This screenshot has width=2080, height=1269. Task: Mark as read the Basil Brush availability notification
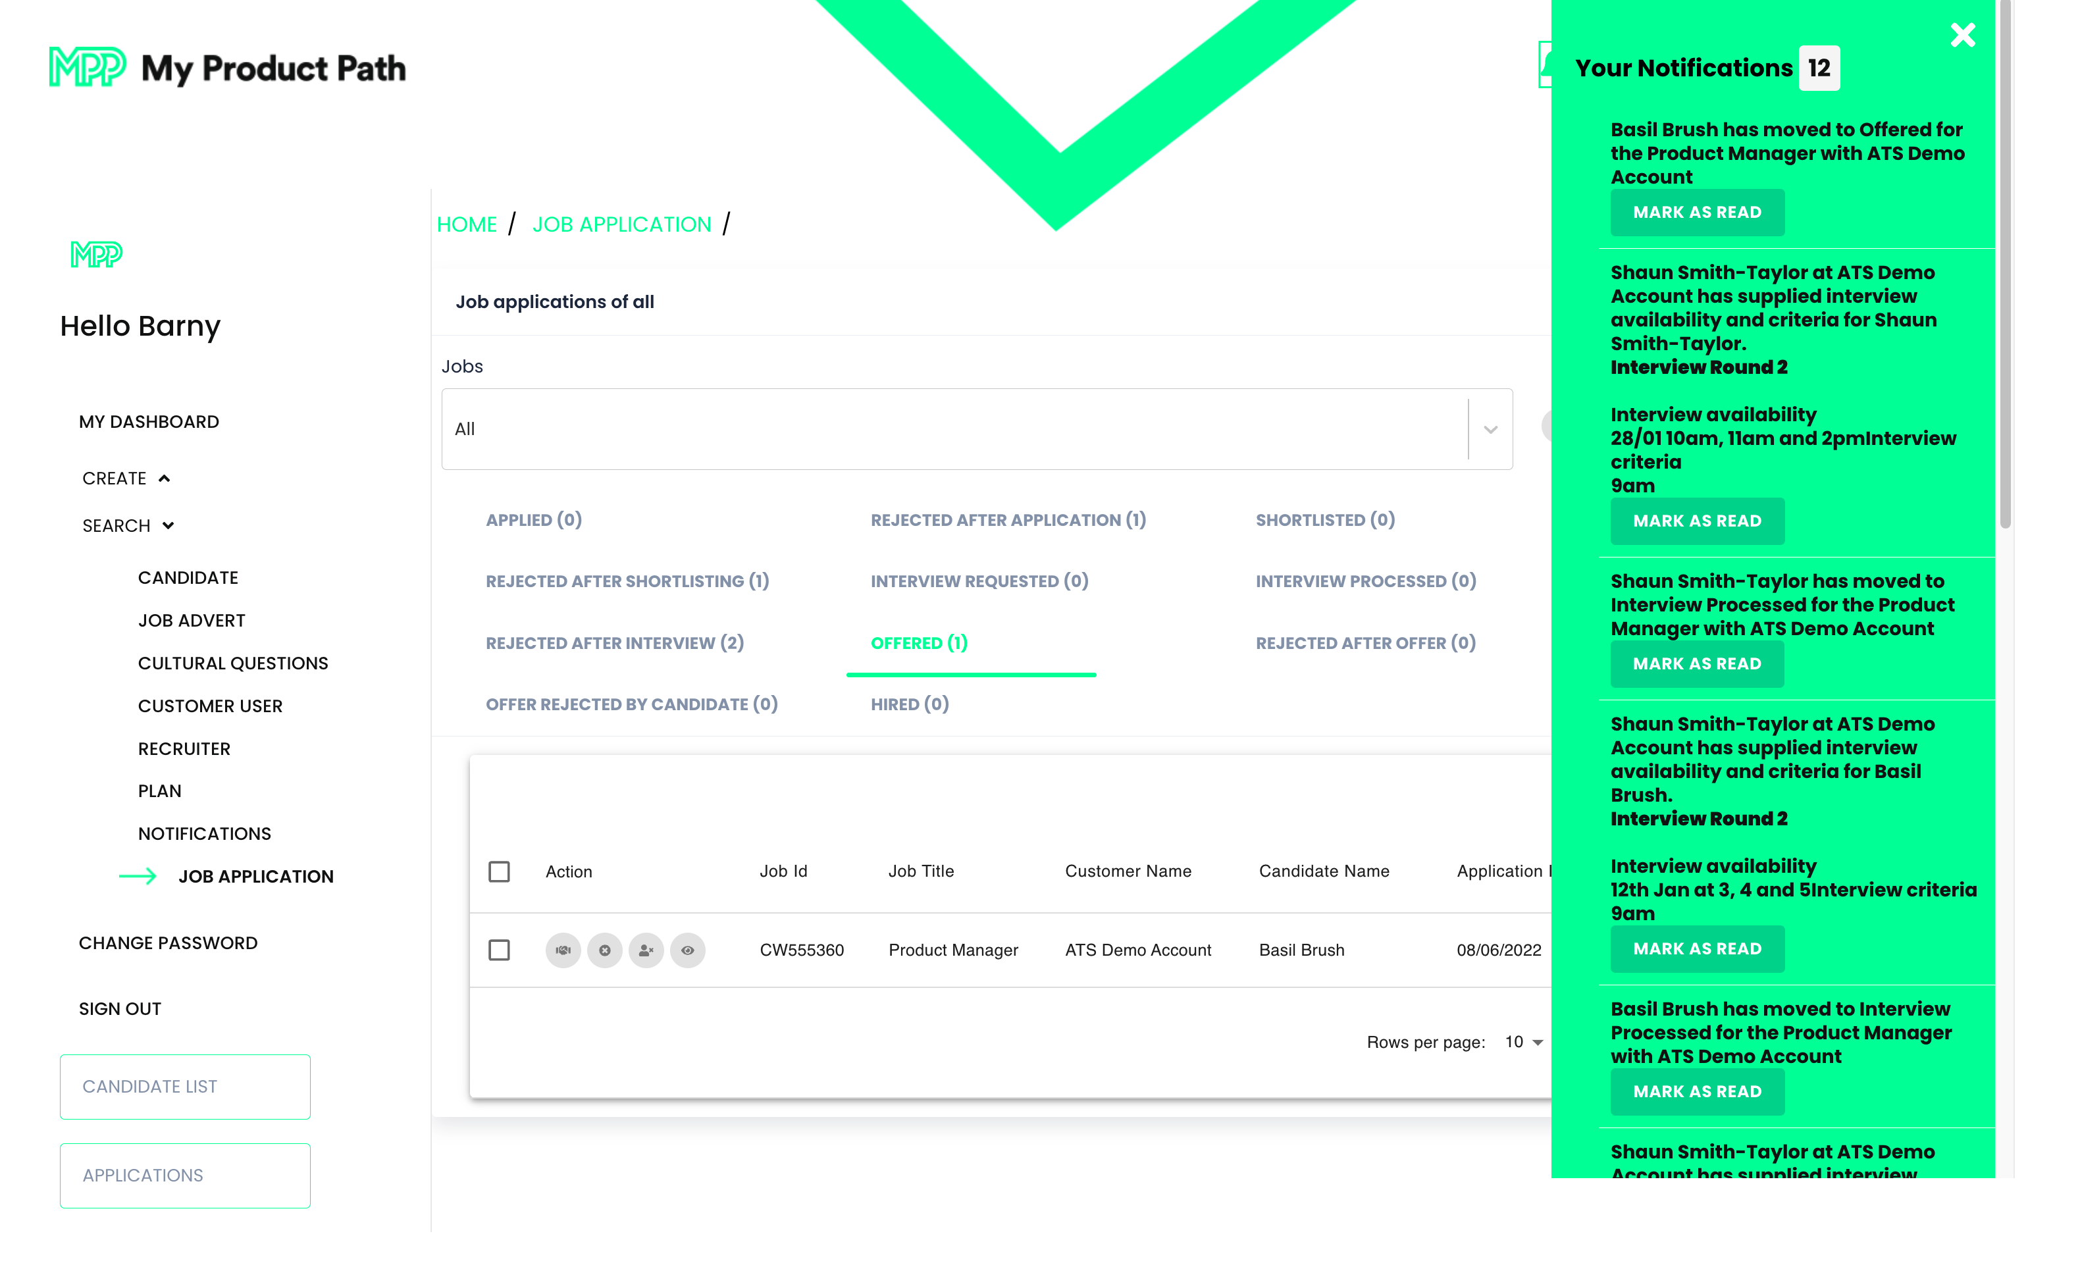1697,949
